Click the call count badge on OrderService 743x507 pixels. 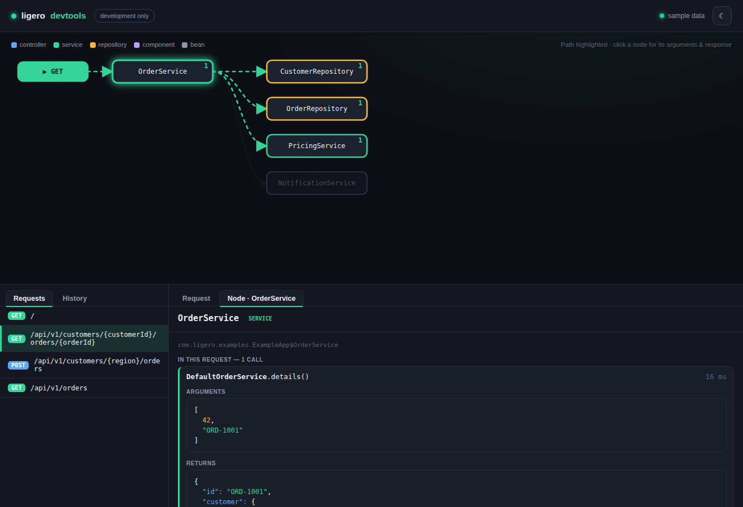point(206,66)
